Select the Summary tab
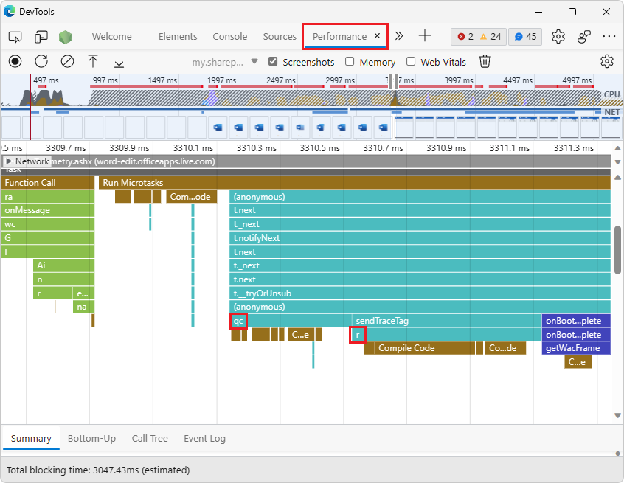 coord(31,438)
